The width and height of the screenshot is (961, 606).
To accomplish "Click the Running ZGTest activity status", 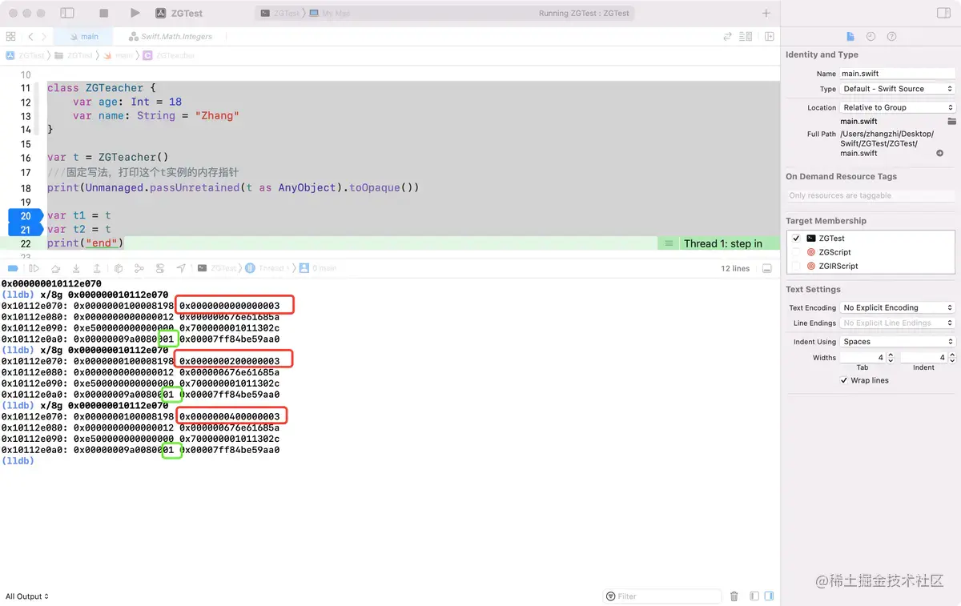I will tap(585, 14).
